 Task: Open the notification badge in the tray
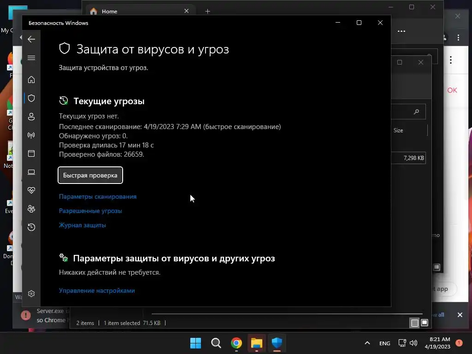tap(459, 343)
